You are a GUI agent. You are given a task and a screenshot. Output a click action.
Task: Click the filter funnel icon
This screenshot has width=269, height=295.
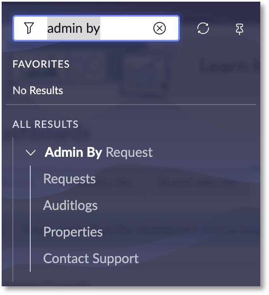pos(29,28)
